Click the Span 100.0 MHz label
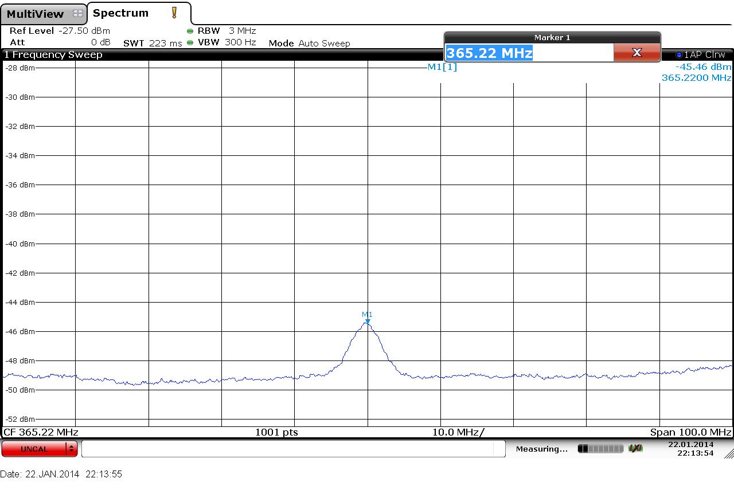The image size is (734, 490). pos(690,432)
